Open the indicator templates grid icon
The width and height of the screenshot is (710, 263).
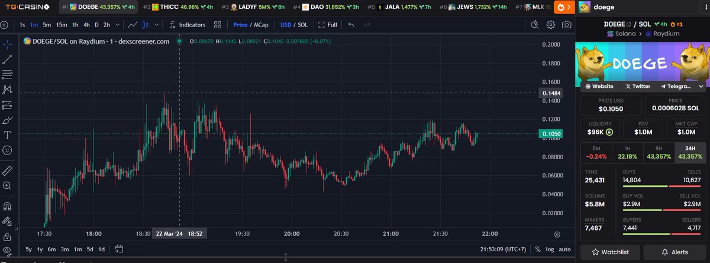click(218, 25)
